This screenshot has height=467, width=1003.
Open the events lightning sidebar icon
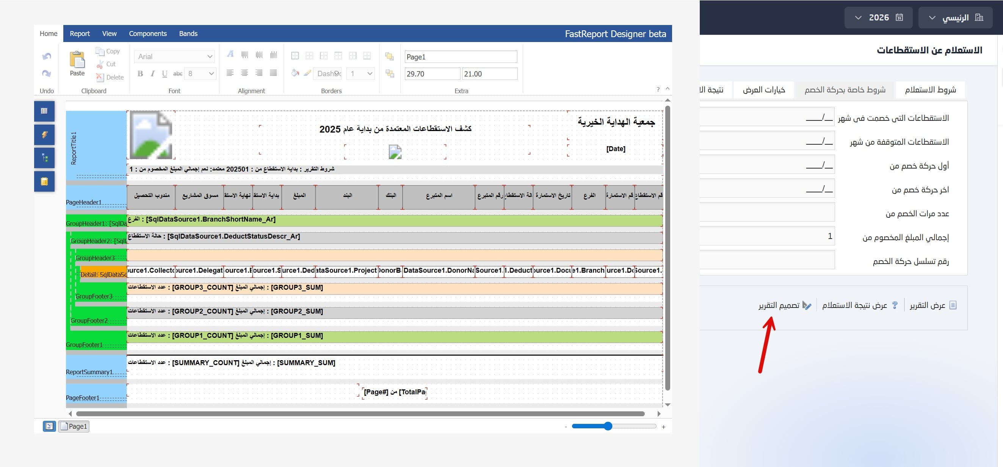point(44,135)
